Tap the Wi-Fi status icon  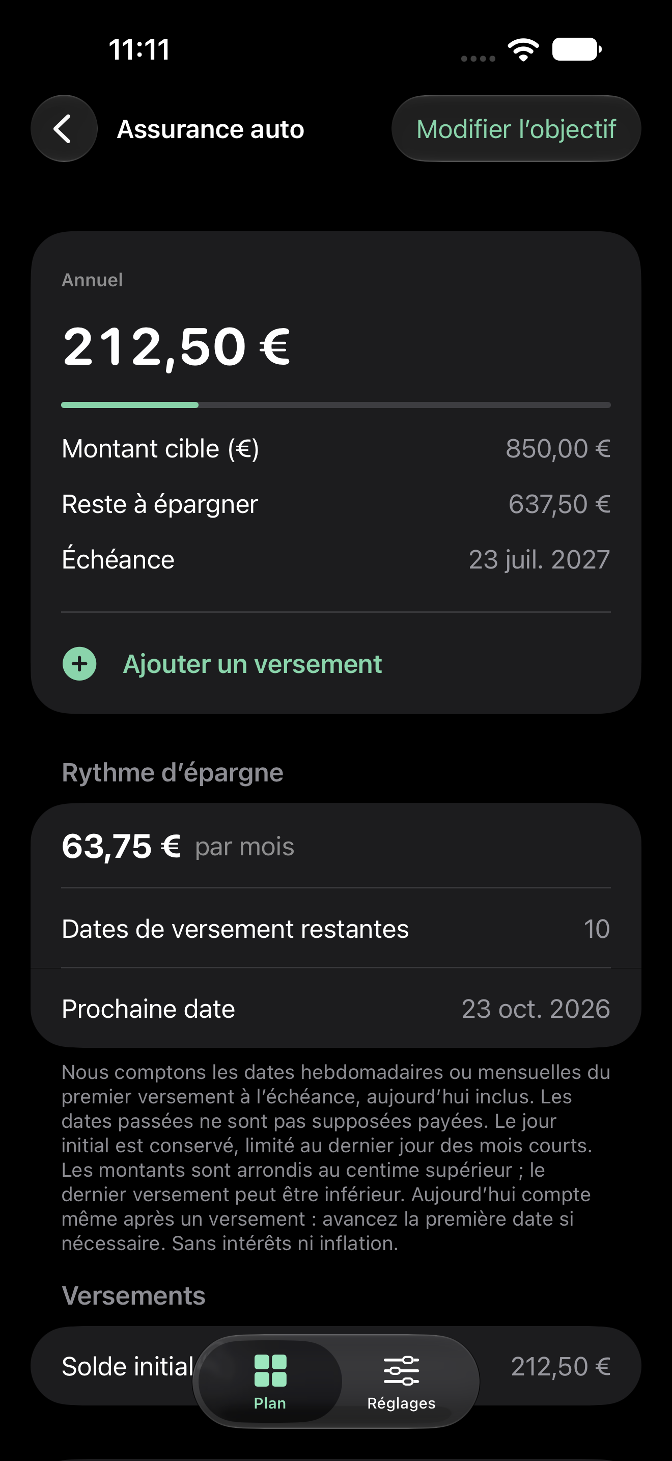point(523,50)
